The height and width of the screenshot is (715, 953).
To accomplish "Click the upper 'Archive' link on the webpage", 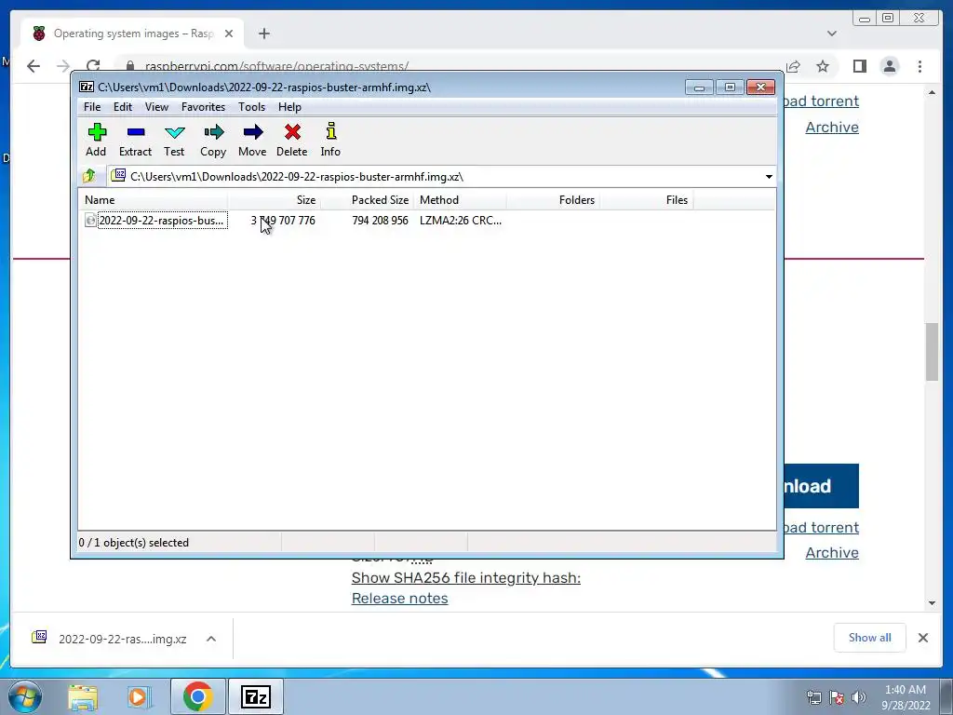I will 832,127.
